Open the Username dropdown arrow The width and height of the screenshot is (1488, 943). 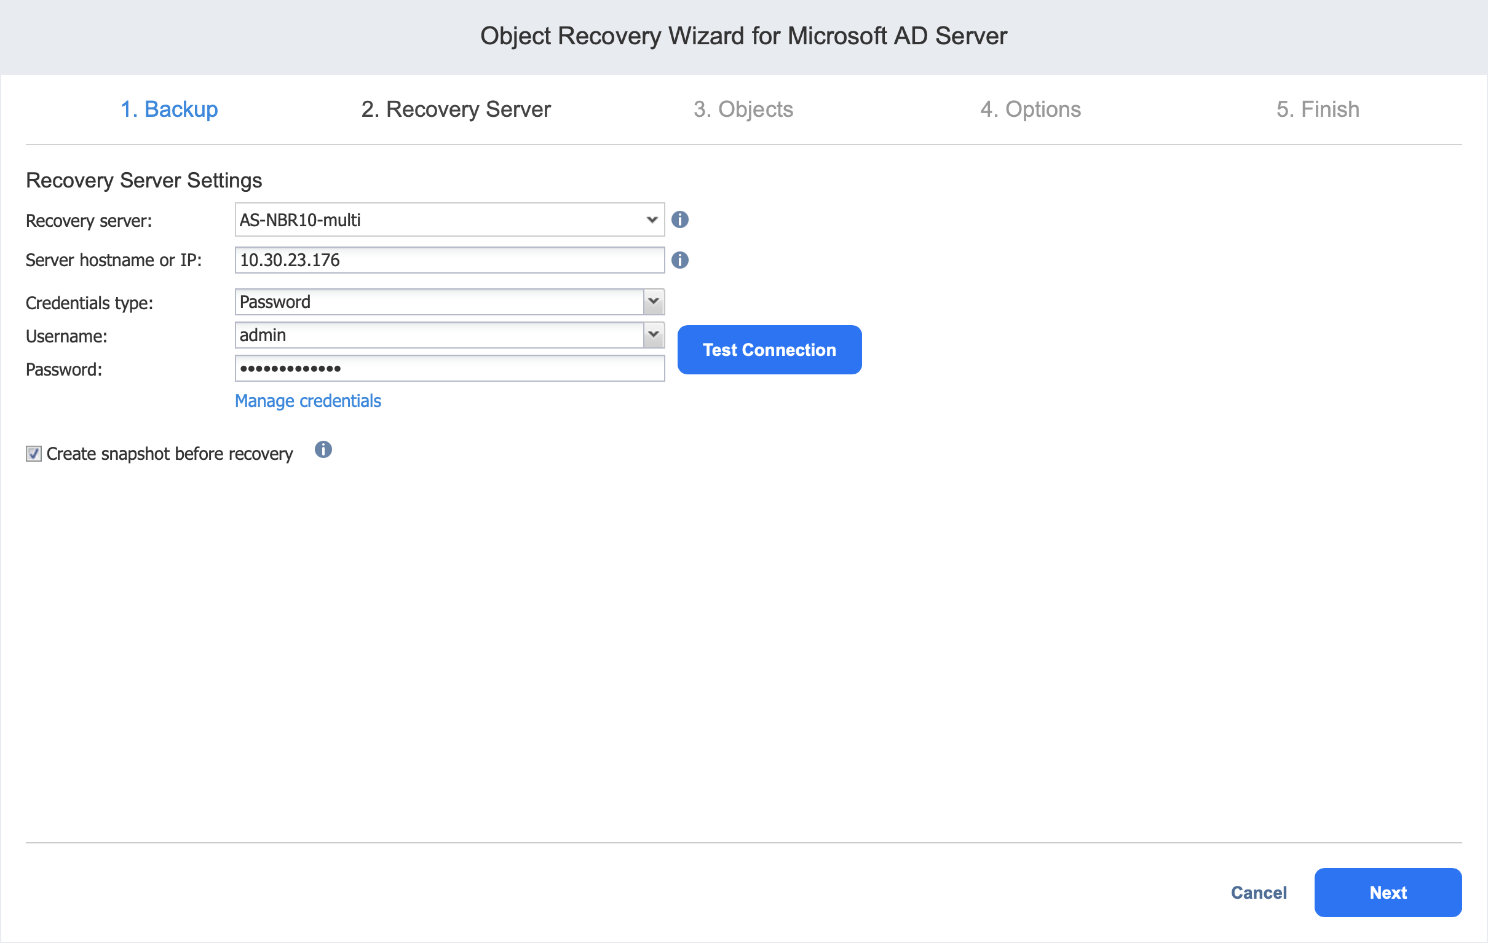[x=653, y=335]
